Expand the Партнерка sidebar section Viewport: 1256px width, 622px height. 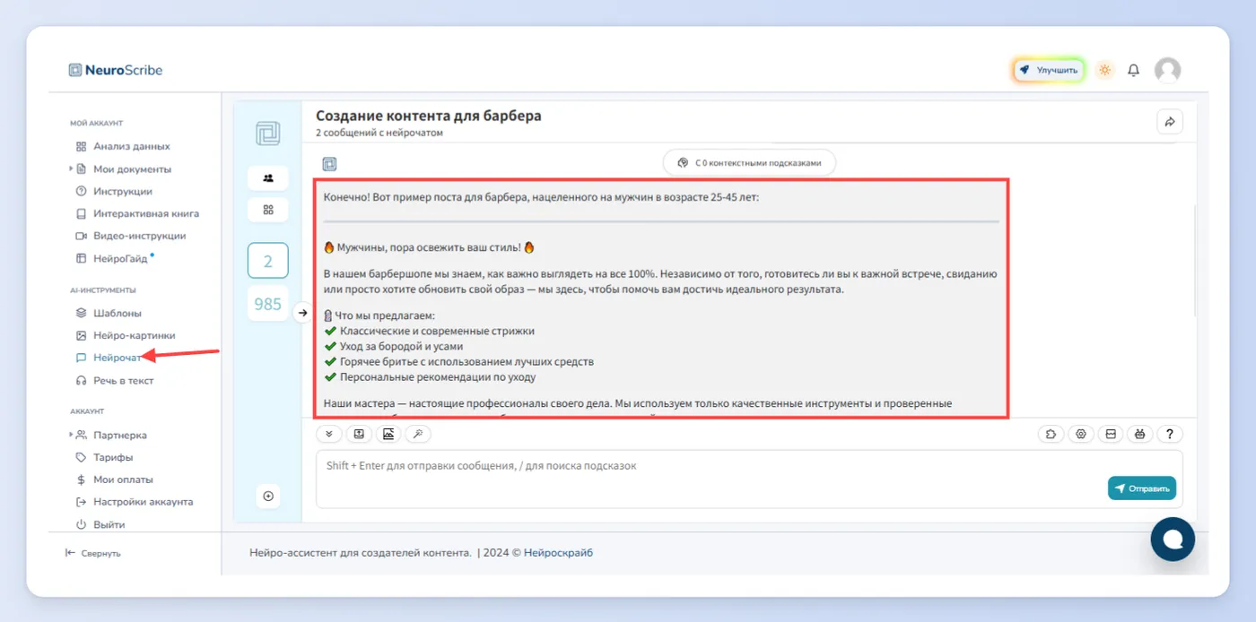pos(71,435)
